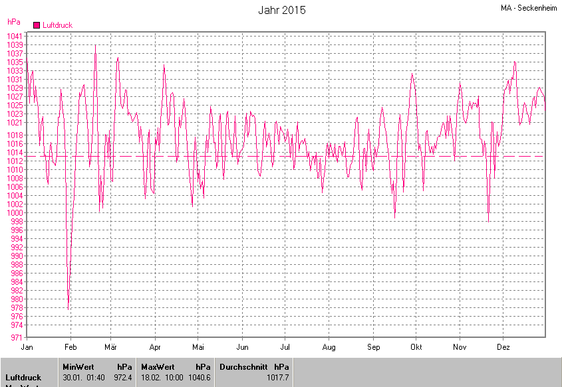562x387 pixels.
Task: Click the minimum value 972.4 cell
Action: tap(123, 378)
